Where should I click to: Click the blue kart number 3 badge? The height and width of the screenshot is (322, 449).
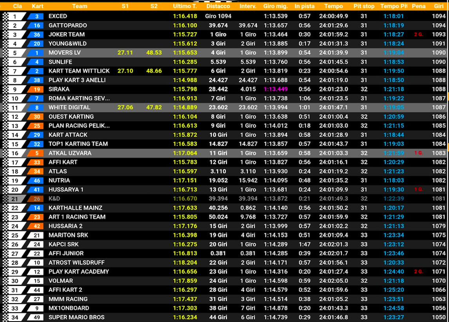[36, 16]
